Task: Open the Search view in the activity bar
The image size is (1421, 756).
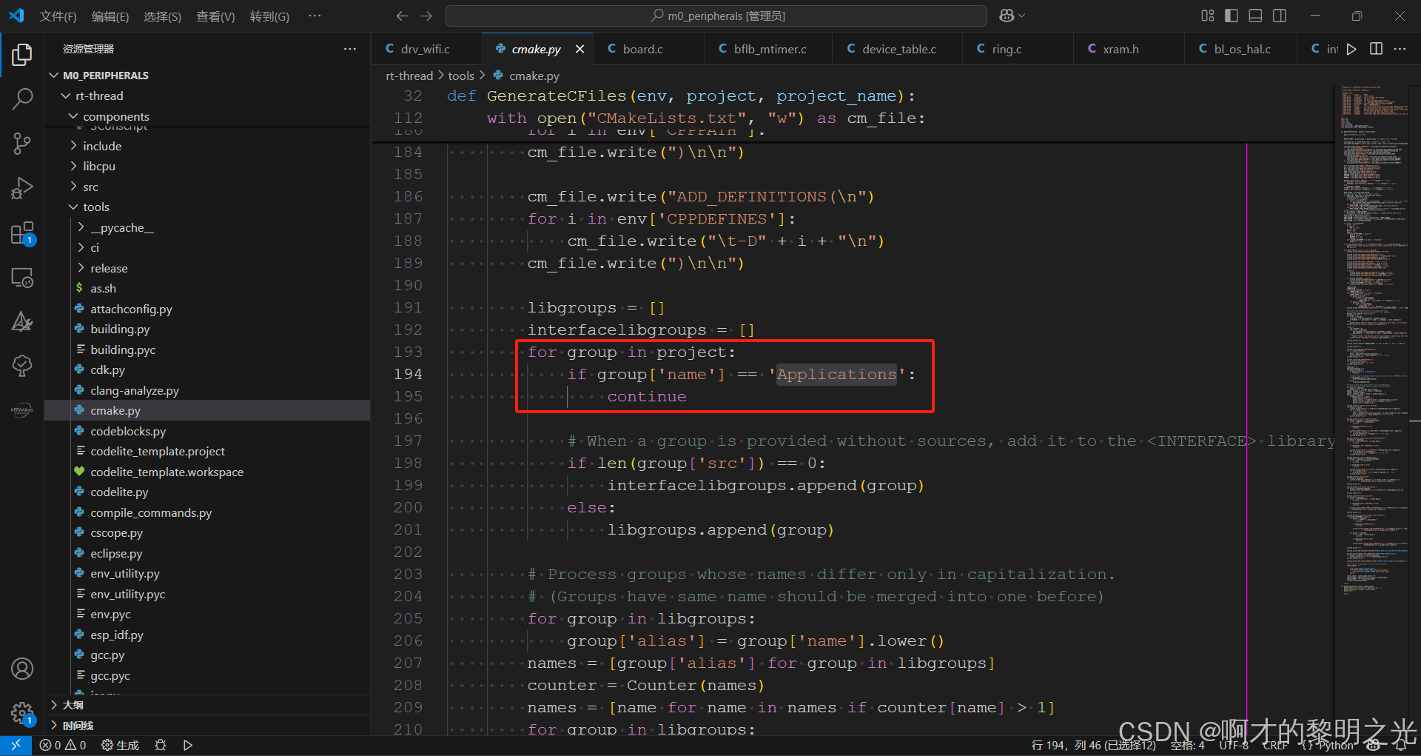Action: [22, 98]
